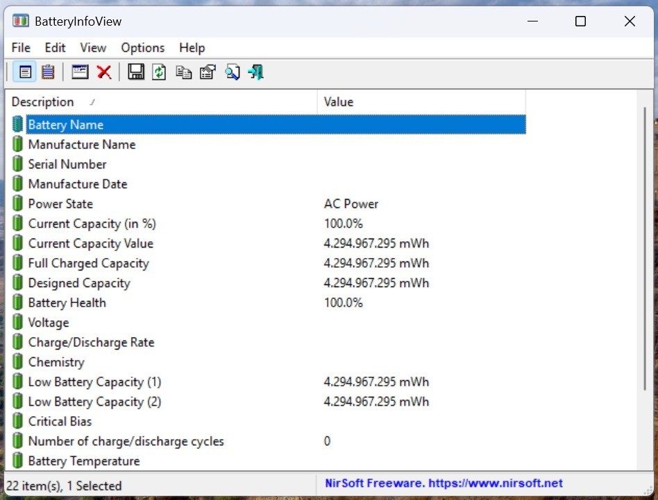This screenshot has height=500, width=658.
Task: Open the File menu
Action: click(x=21, y=48)
